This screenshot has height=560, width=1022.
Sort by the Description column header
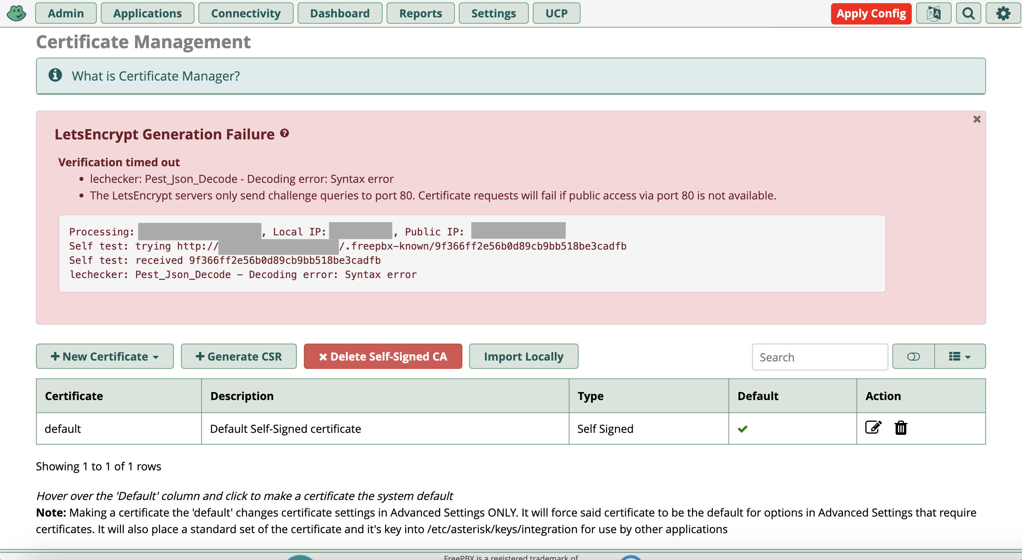tap(385, 396)
